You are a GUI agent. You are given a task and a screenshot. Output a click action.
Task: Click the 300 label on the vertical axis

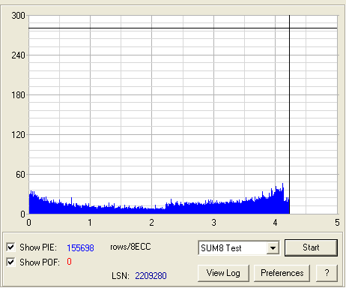pyautogui.click(x=18, y=16)
